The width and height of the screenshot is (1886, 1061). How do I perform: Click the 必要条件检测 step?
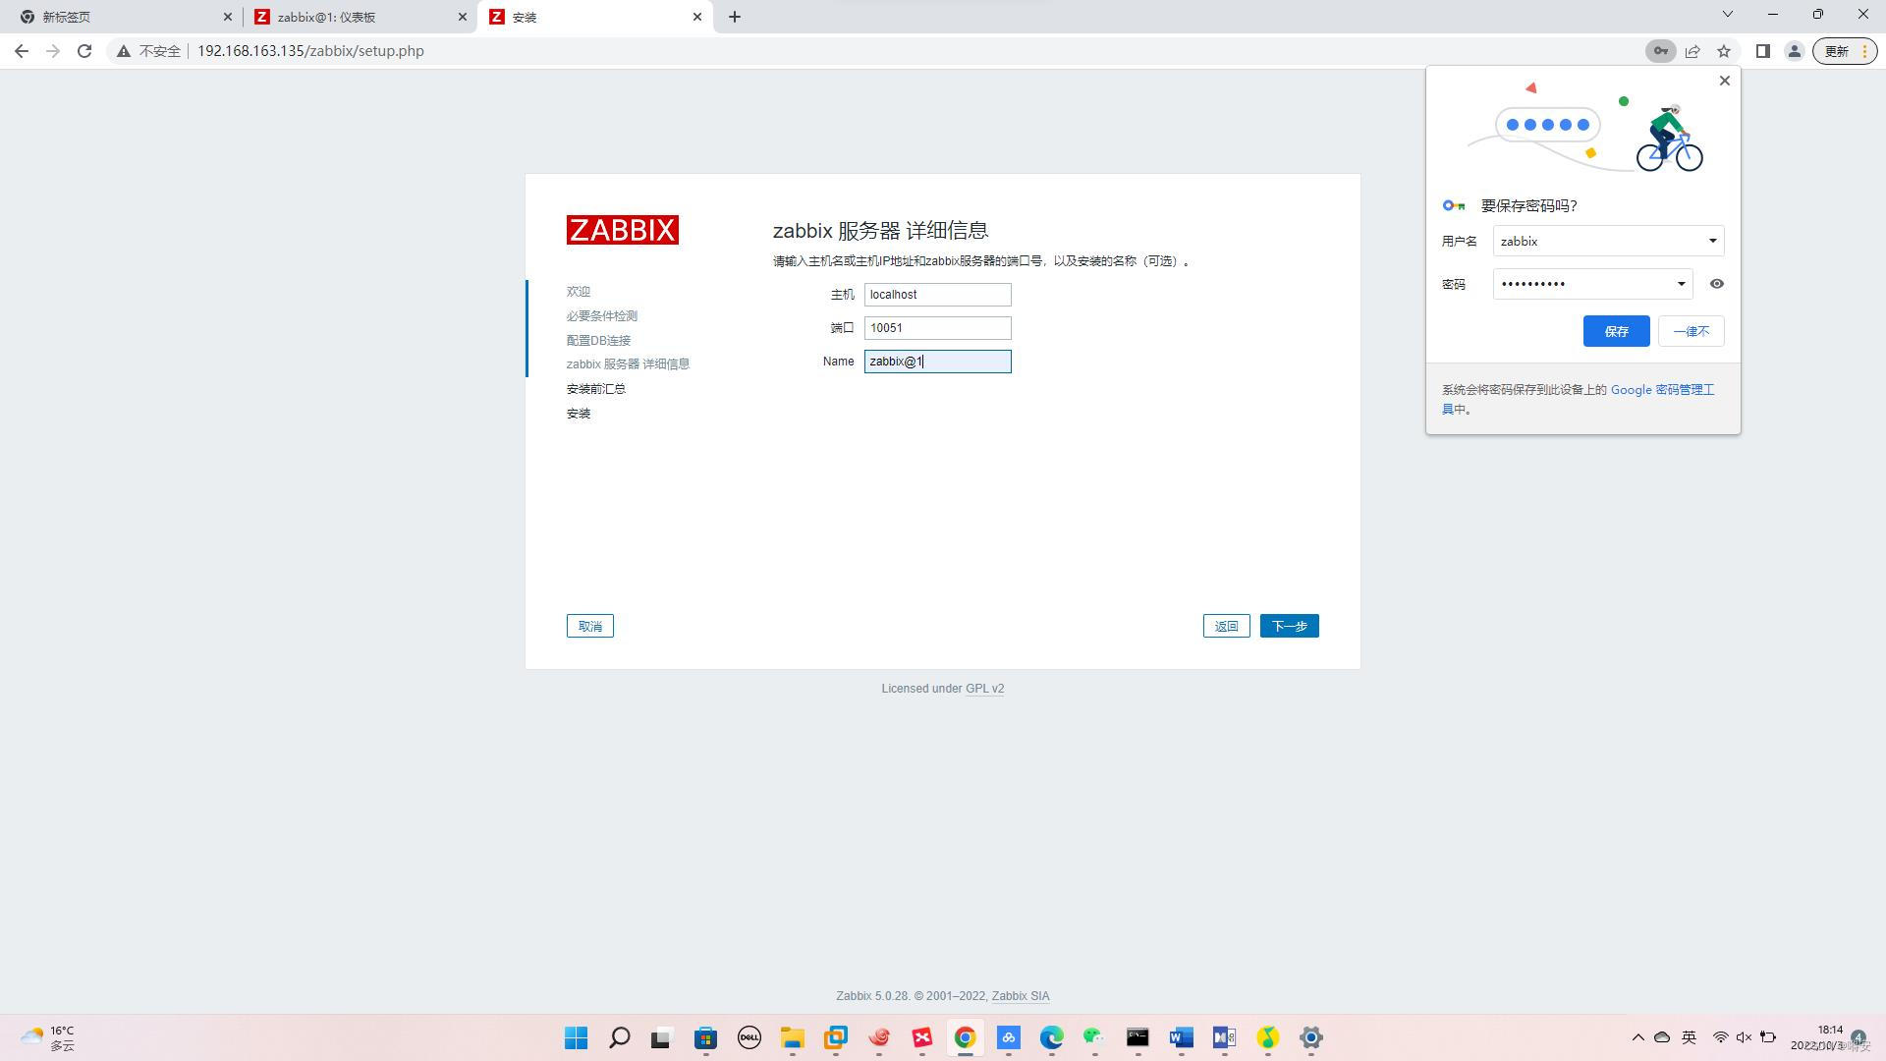point(602,316)
